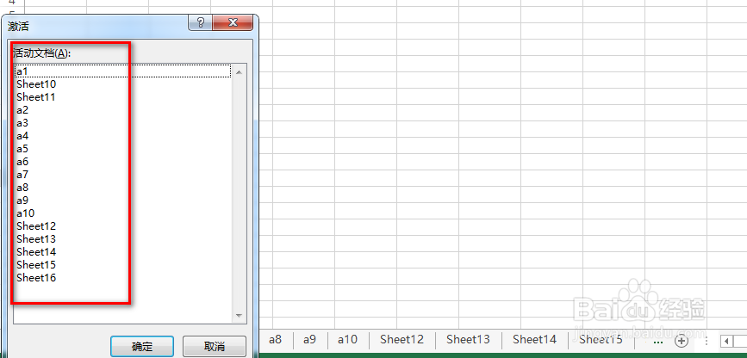Open the Sheet12 worksheet tab
747x358 pixels.
[402, 339]
